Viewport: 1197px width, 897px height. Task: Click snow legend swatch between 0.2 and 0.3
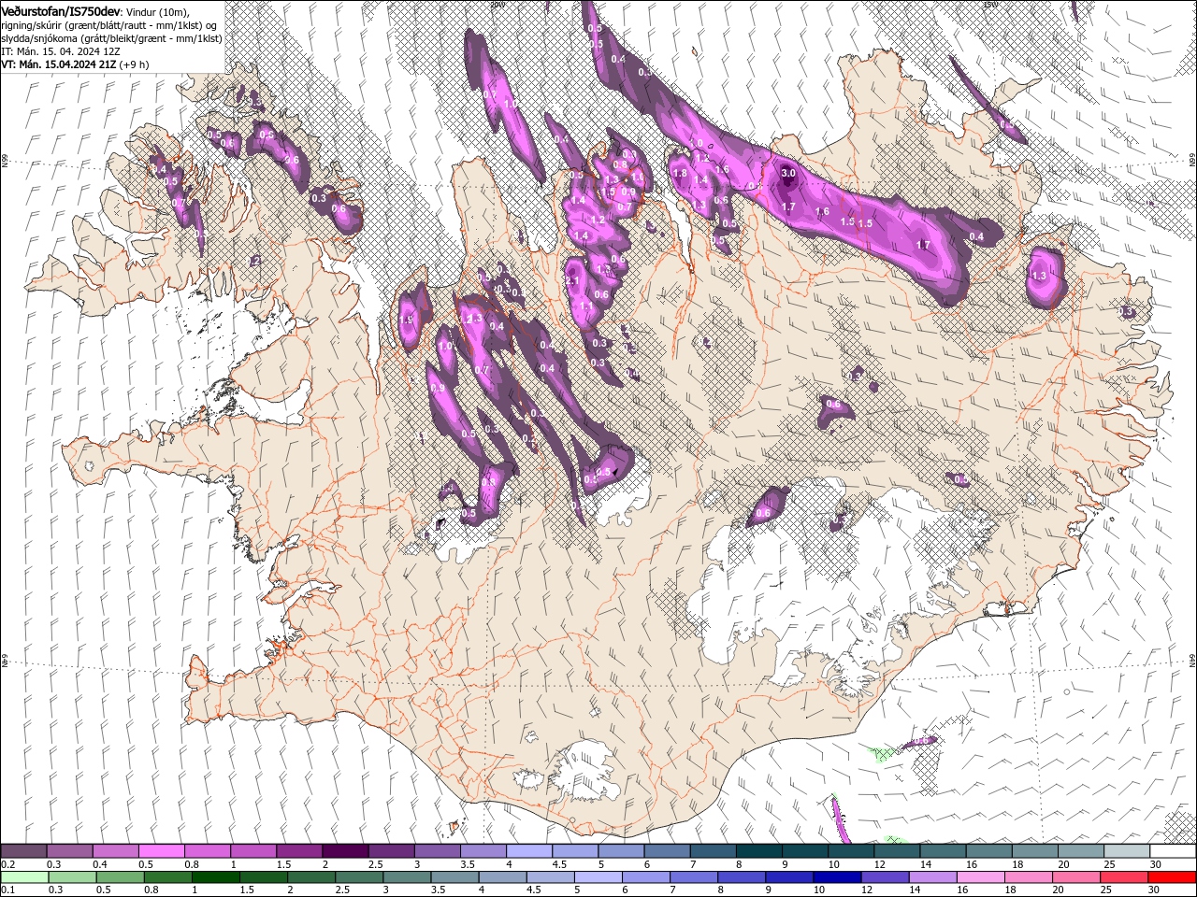pyautogui.click(x=23, y=851)
